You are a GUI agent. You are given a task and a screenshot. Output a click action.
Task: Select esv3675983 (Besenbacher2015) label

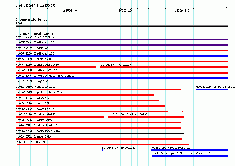tap(38, 131)
